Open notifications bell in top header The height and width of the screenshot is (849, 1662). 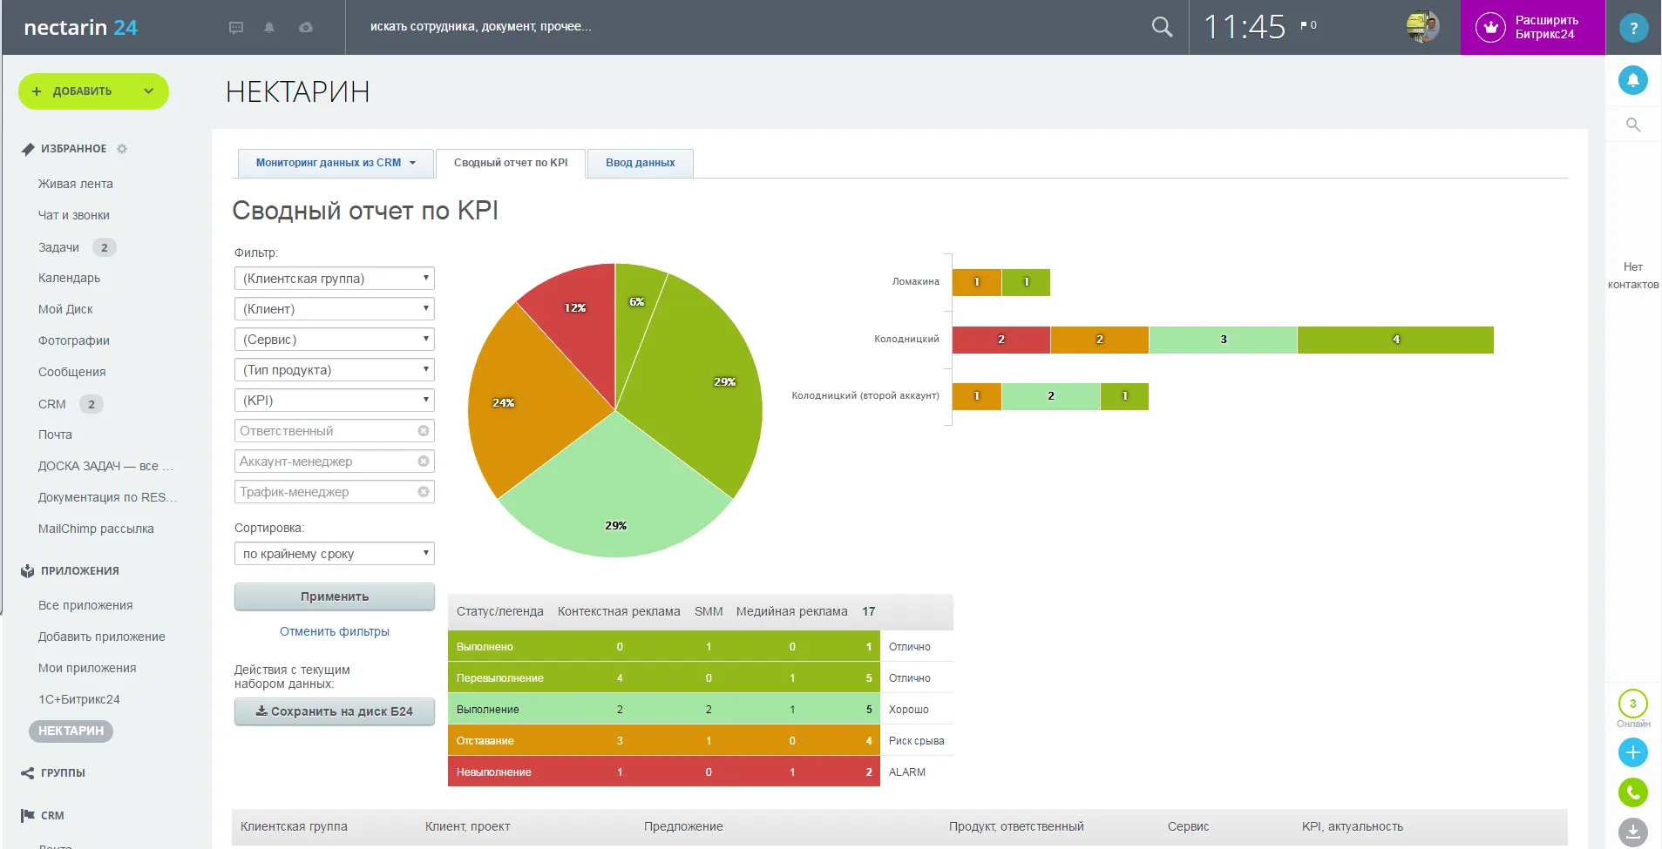tap(269, 28)
